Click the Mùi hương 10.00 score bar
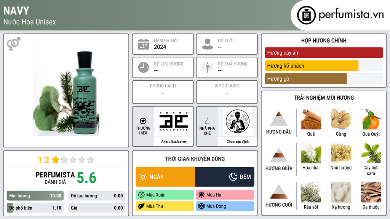390x219 pixels. pyautogui.click(x=35, y=196)
